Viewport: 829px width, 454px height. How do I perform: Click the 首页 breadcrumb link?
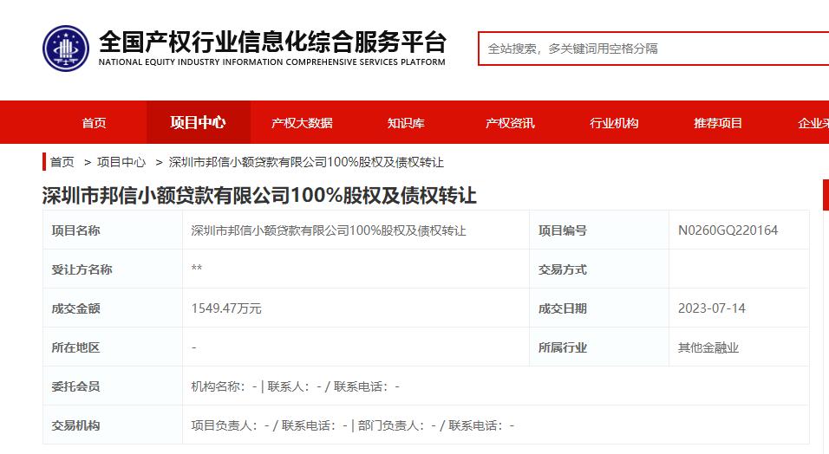click(62, 162)
